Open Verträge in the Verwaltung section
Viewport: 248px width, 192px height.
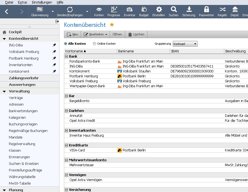[16, 98]
